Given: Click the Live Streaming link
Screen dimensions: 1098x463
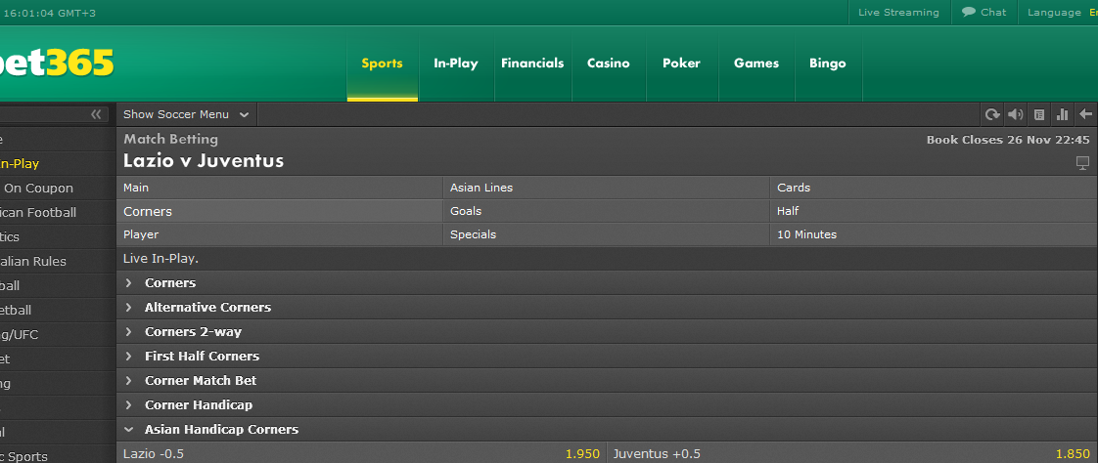Looking at the screenshot, I should (898, 12).
